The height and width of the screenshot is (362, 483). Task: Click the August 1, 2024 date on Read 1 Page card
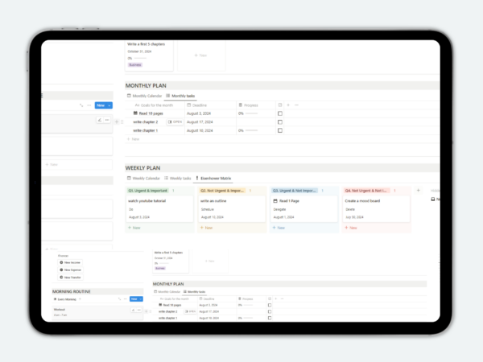click(x=283, y=217)
